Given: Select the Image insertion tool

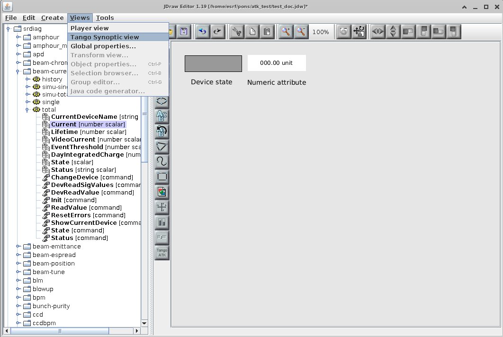Looking at the screenshot, I should tap(162, 192).
